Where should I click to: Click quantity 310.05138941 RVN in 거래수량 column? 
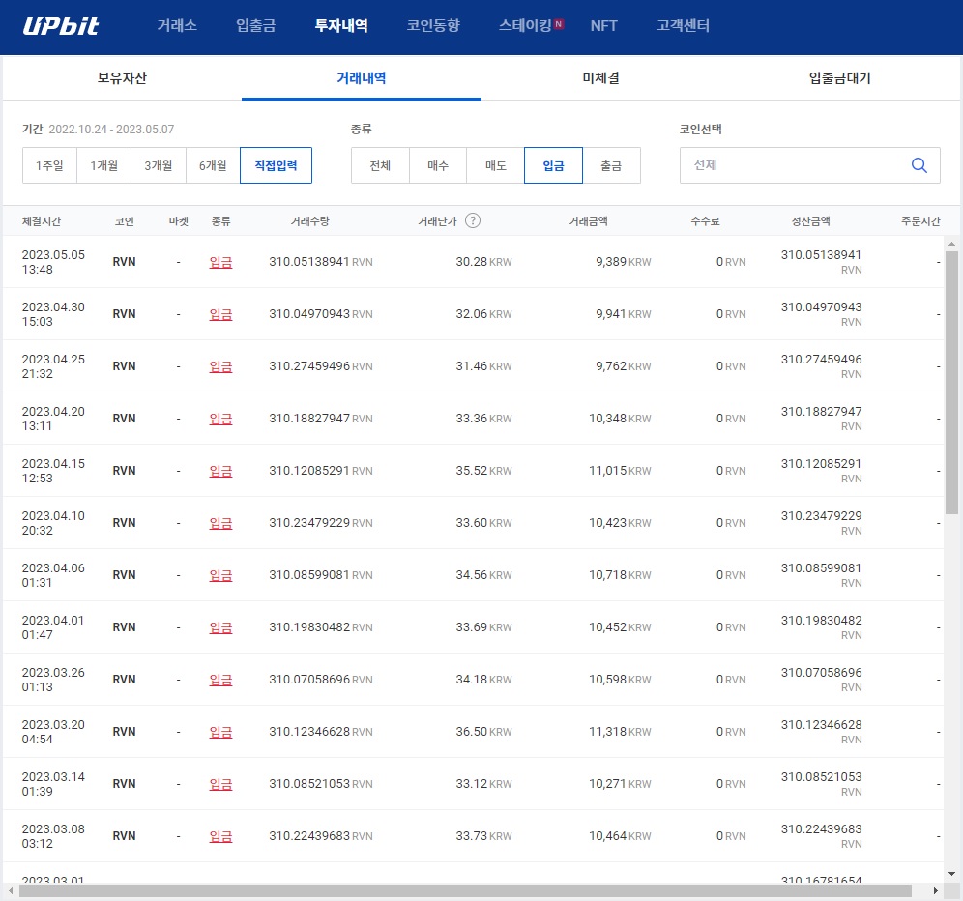pyautogui.click(x=321, y=262)
